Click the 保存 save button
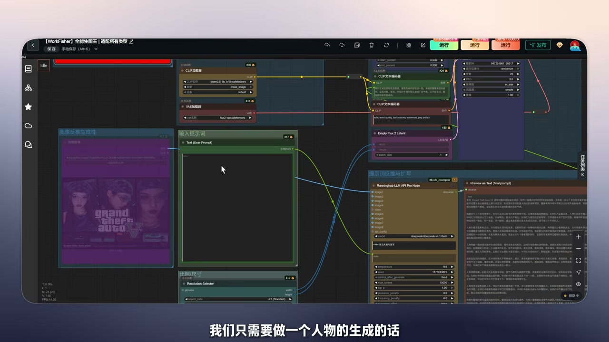The height and width of the screenshot is (342, 609). pos(51,49)
